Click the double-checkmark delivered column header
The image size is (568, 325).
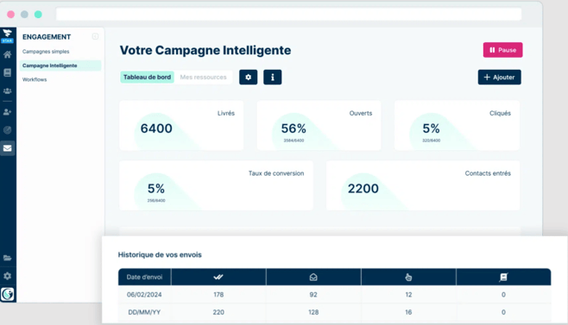click(218, 277)
